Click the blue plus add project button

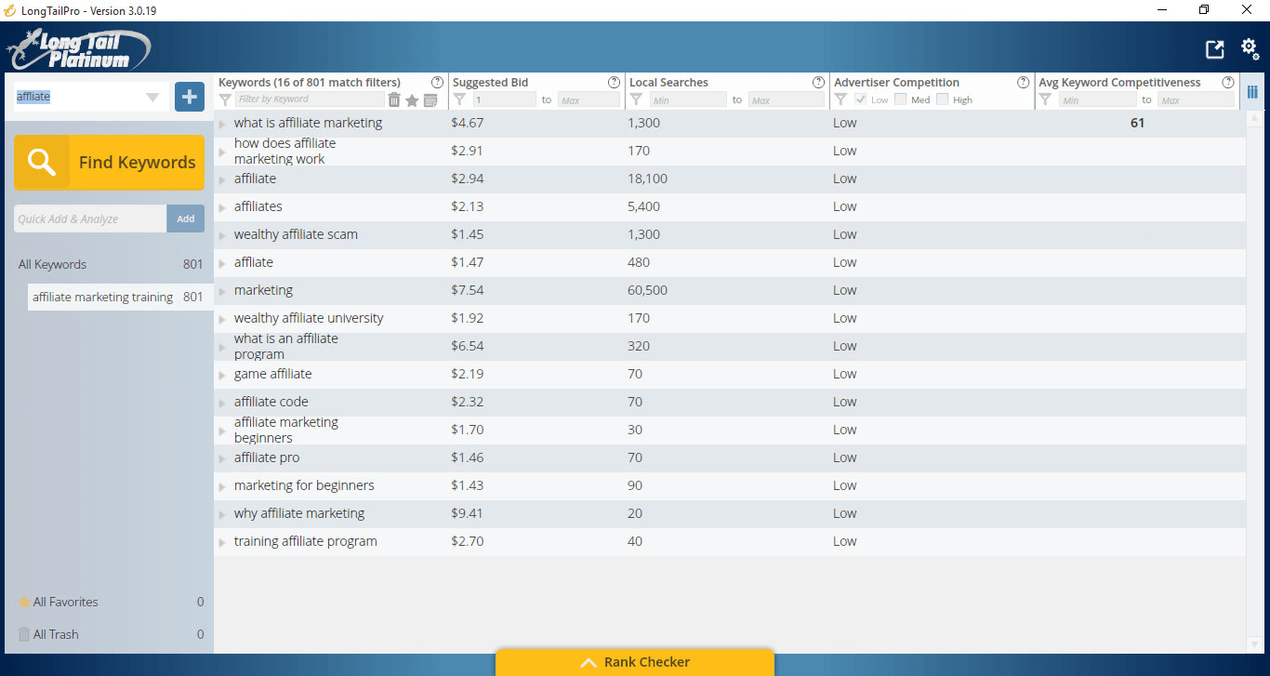click(x=190, y=96)
